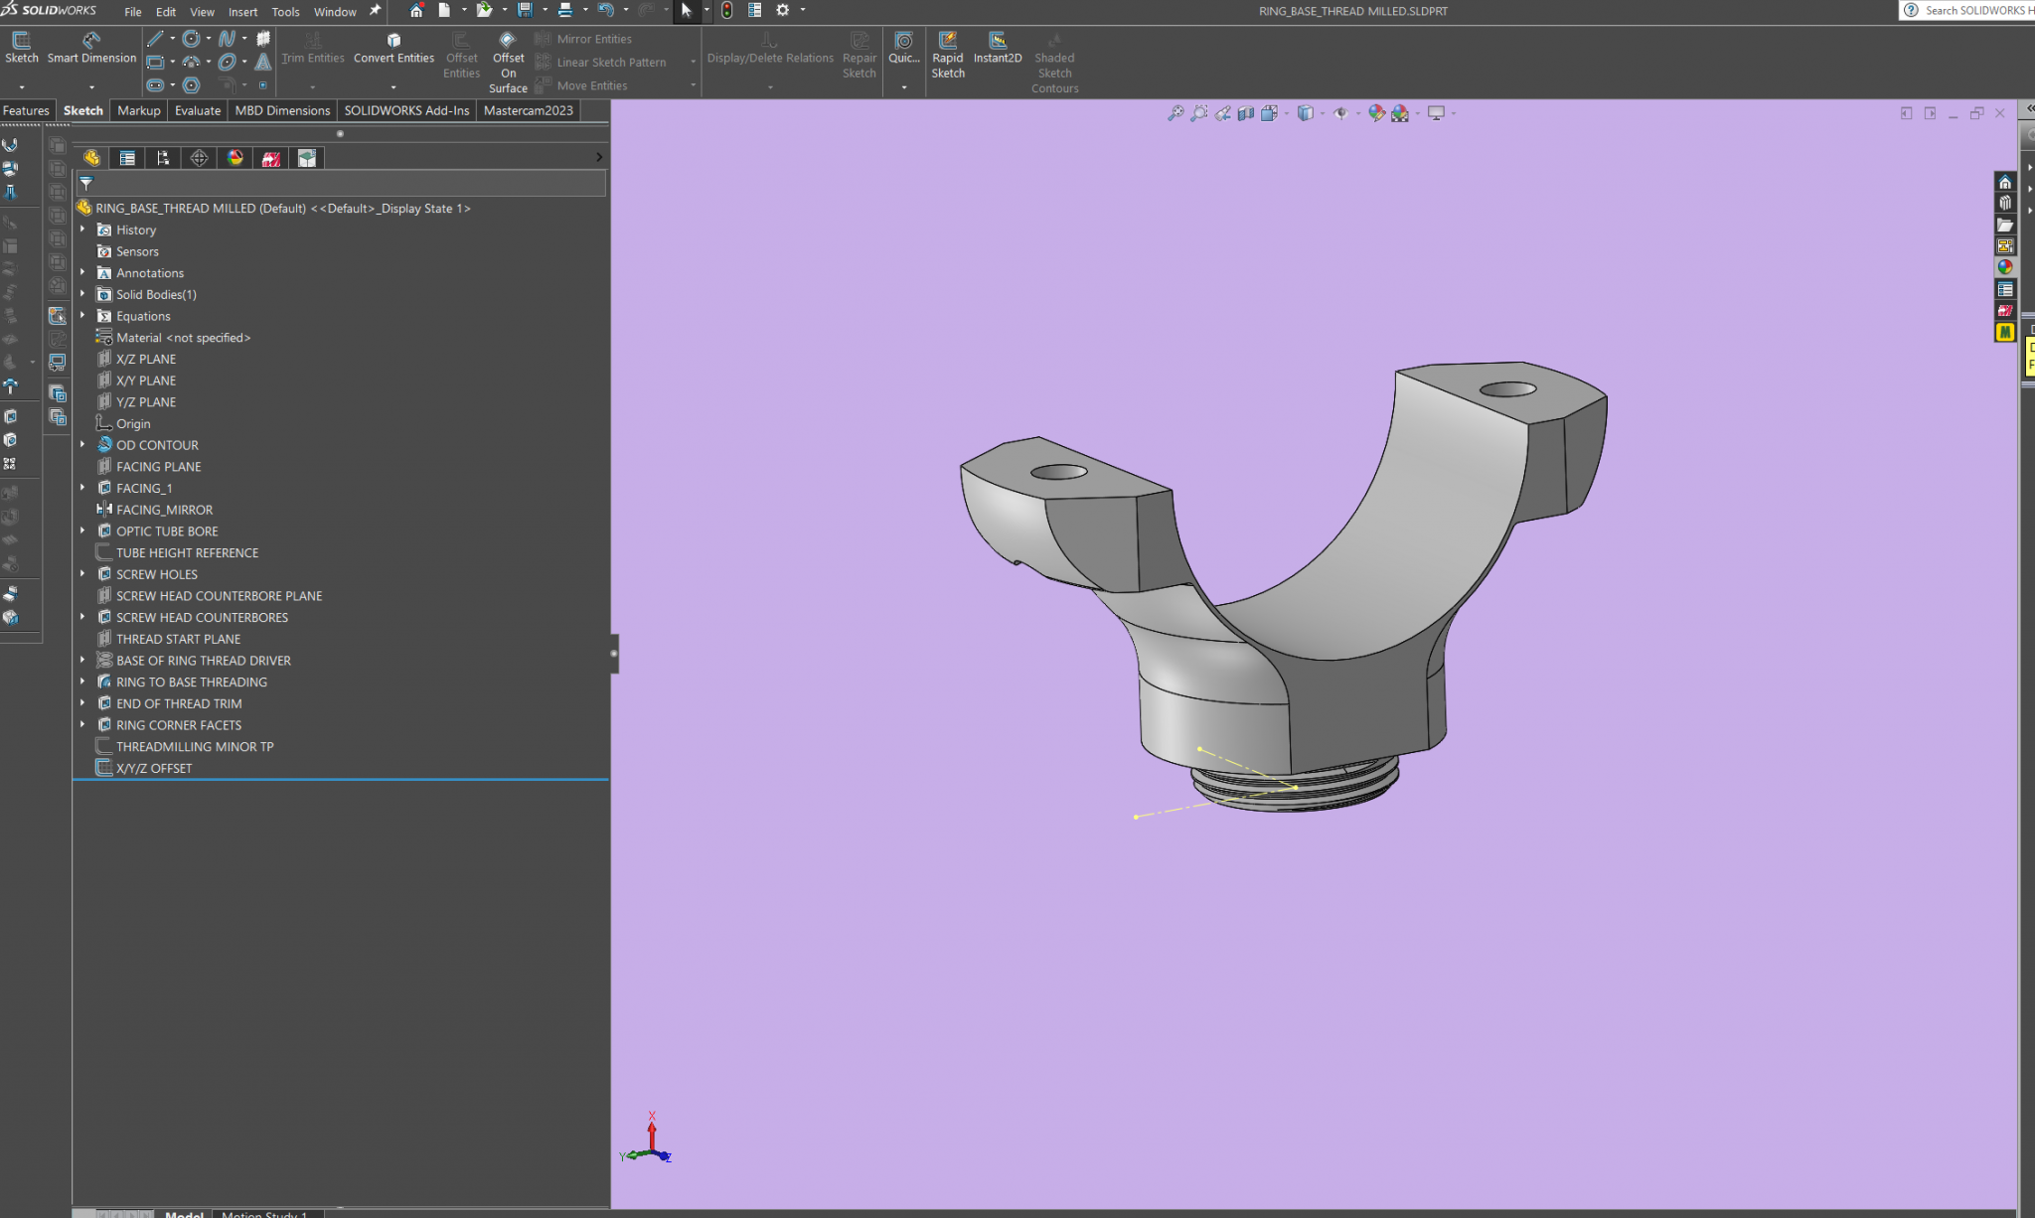Open the ConfigurationManager tab icon
This screenshot has width=2035, height=1218.
tap(163, 158)
